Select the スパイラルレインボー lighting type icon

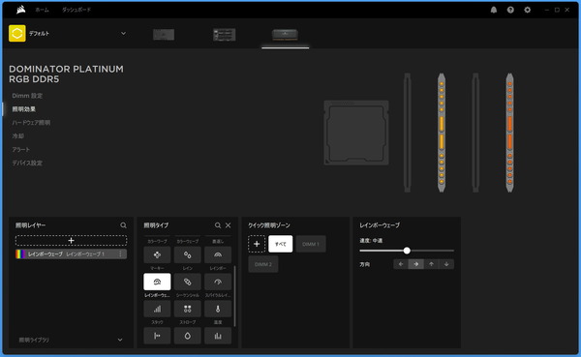(218, 282)
